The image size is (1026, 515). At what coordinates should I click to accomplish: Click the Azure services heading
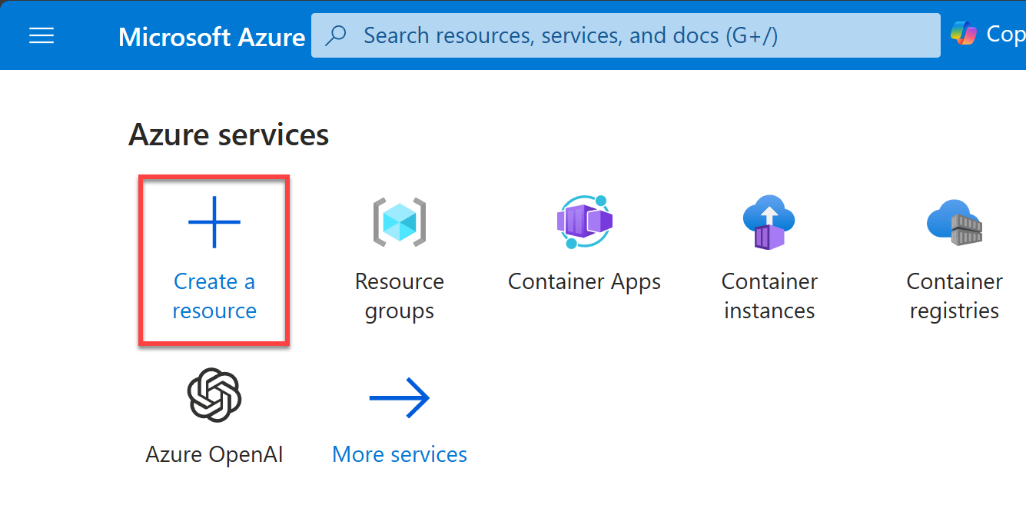pos(228,135)
